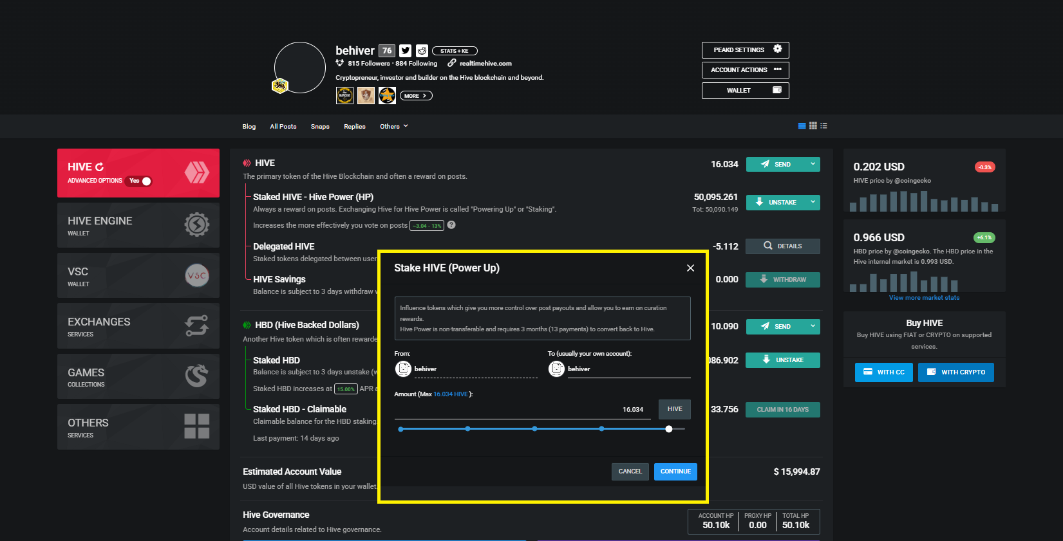Image resolution: width=1063 pixels, height=541 pixels.
Task: Open the WALLET button in profile header
Action: tap(746, 91)
